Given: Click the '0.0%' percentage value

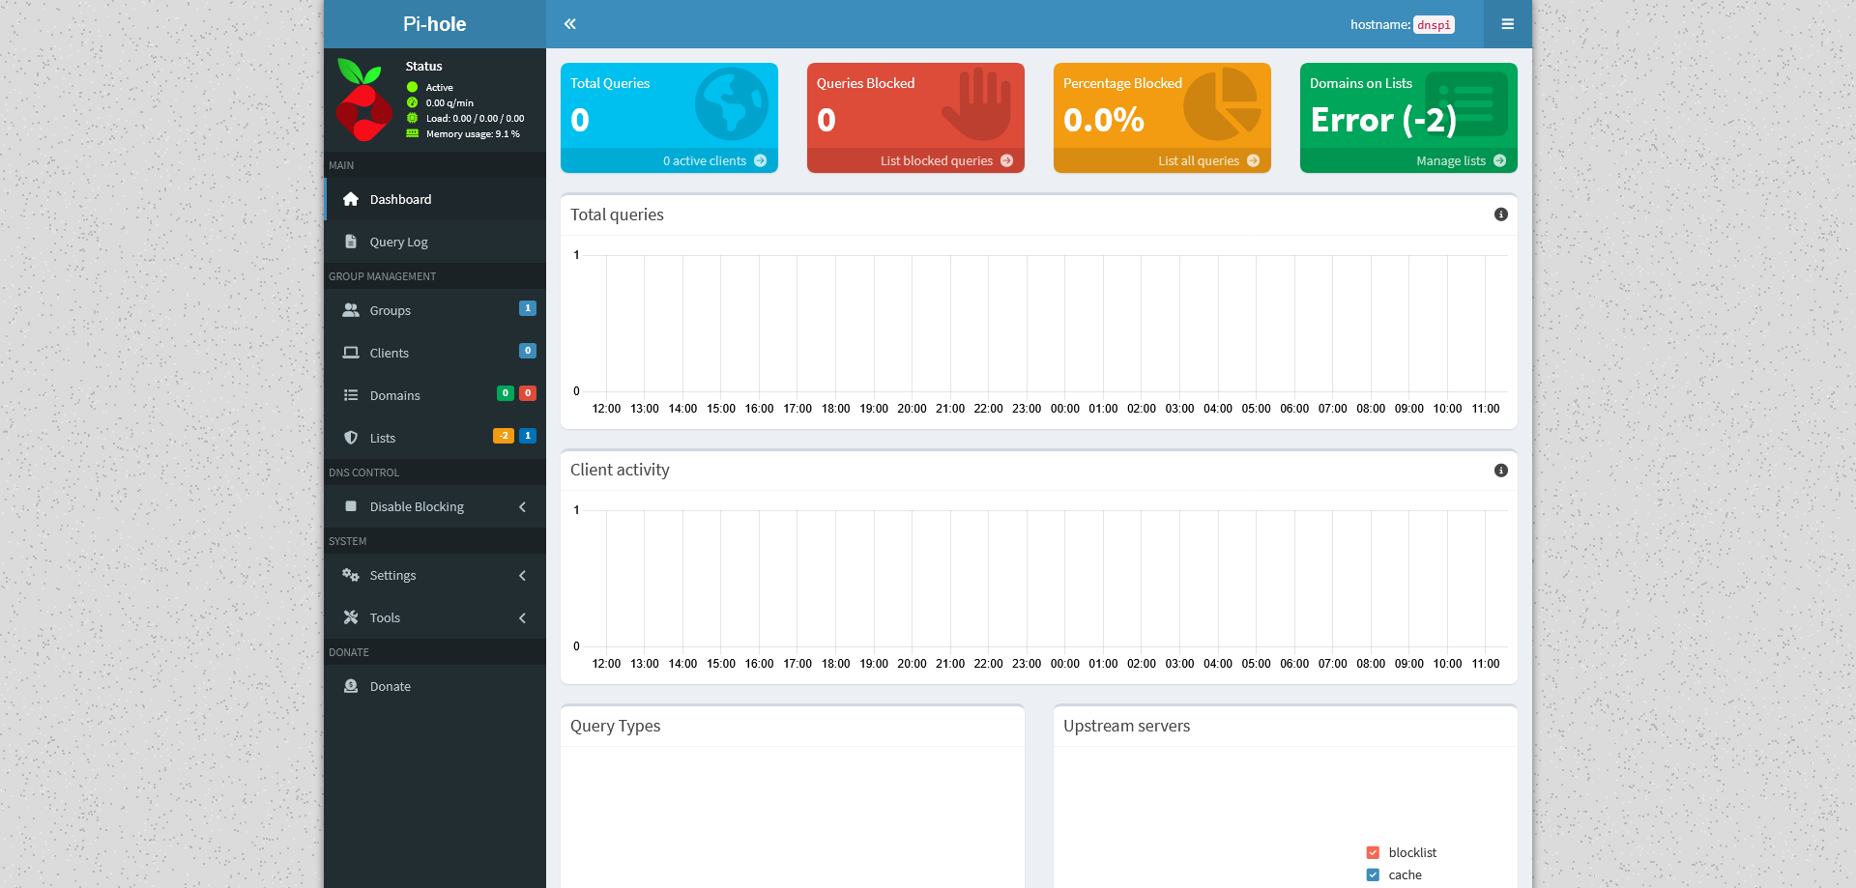Looking at the screenshot, I should (x=1104, y=120).
